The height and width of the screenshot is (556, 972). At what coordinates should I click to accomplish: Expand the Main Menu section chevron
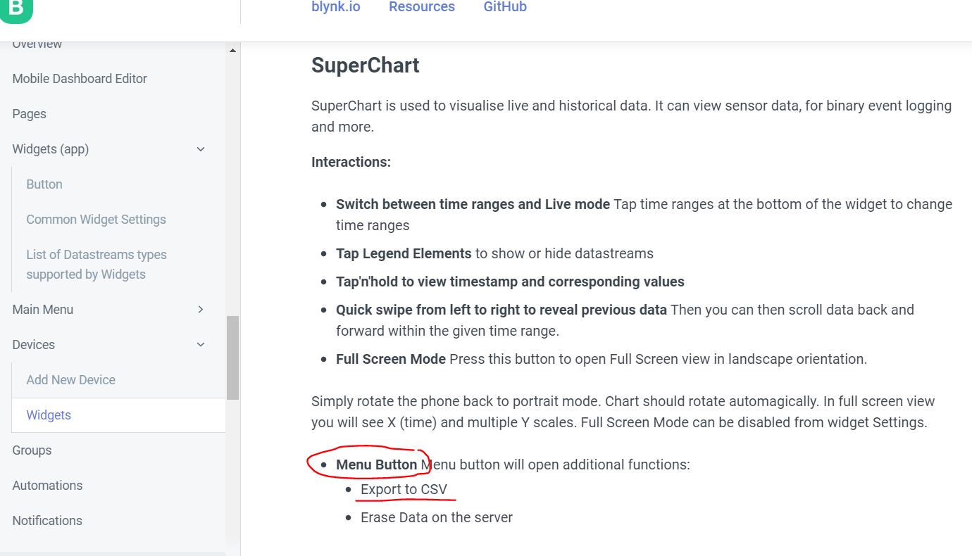[201, 310]
